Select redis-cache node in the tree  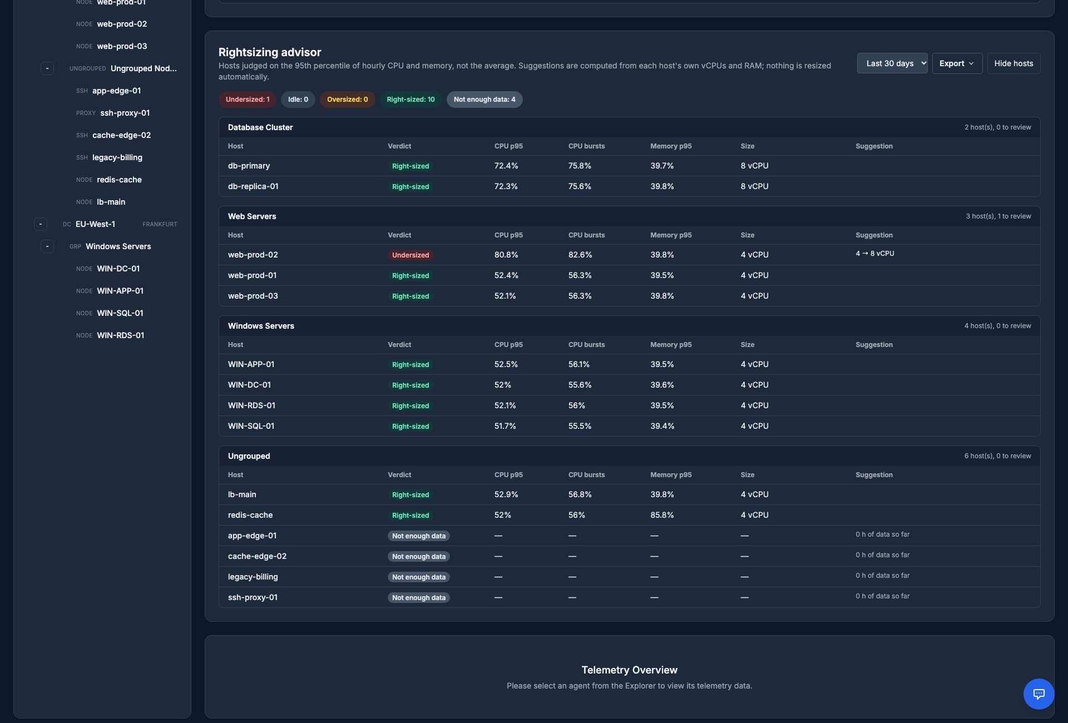click(119, 180)
